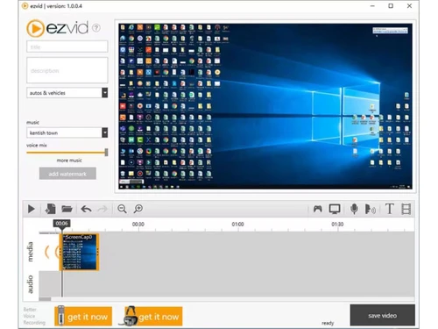The height and width of the screenshot is (329, 438).
Task: Open the autos & vehicles category dropdown
Action: pyautogui.click(x=67, y=93)
